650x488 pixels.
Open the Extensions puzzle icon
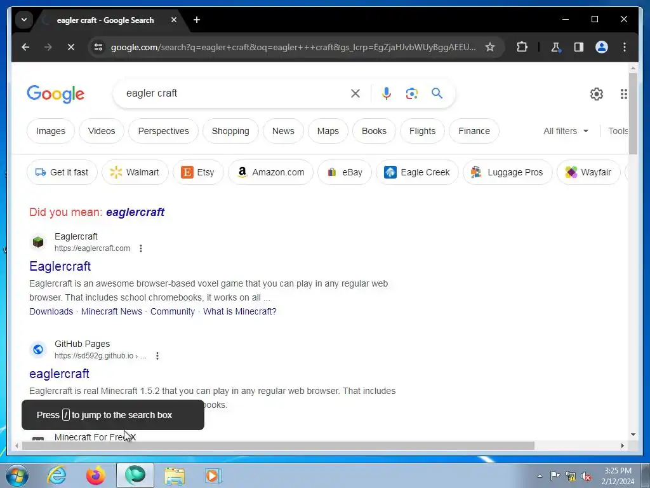tap(522, 47)
